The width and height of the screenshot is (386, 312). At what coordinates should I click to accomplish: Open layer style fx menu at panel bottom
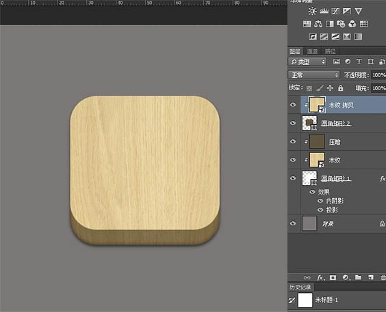320,278
